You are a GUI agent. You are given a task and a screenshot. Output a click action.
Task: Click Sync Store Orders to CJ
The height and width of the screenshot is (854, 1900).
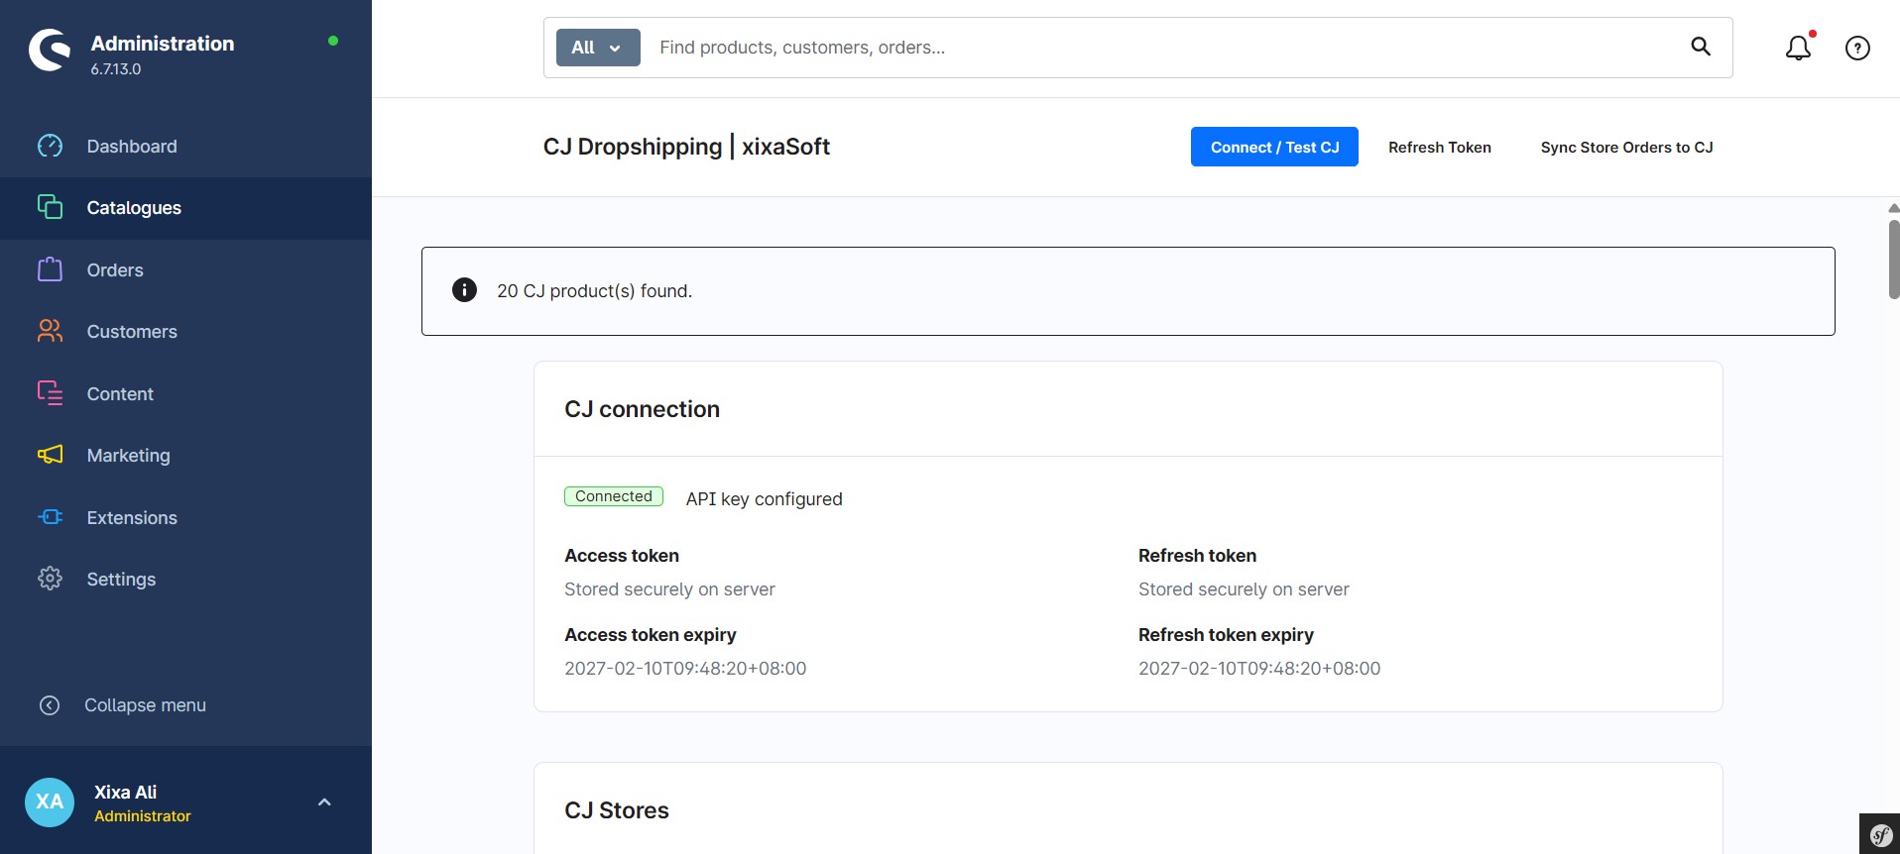(1626, 147)
